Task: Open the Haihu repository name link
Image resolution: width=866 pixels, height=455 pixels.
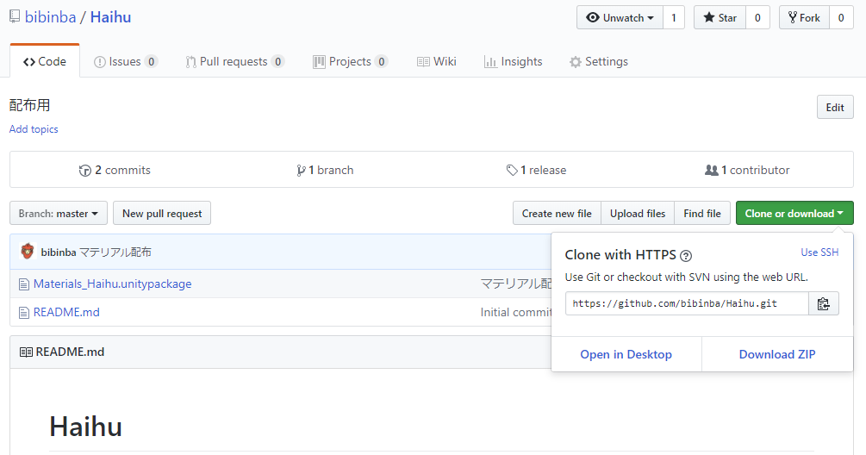Action: (x=110, y=17)
